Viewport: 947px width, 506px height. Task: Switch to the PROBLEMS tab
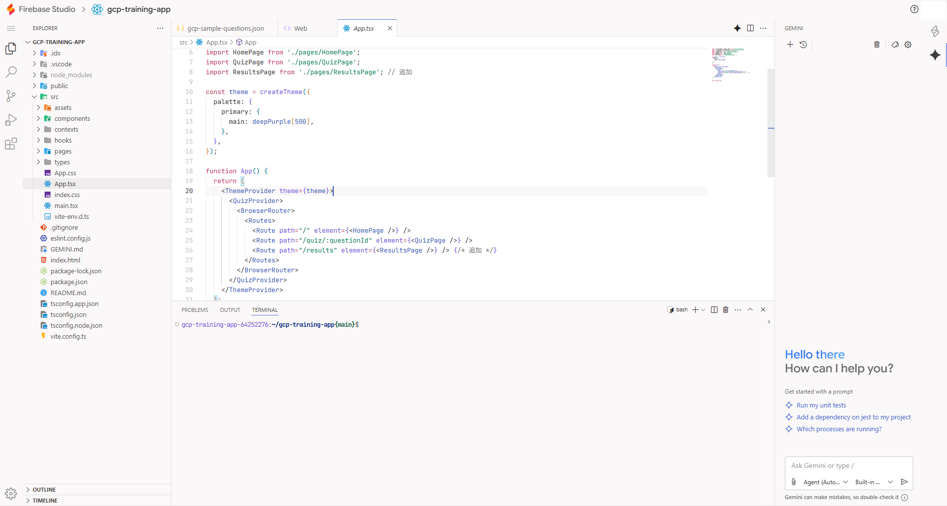click(194, 310)
